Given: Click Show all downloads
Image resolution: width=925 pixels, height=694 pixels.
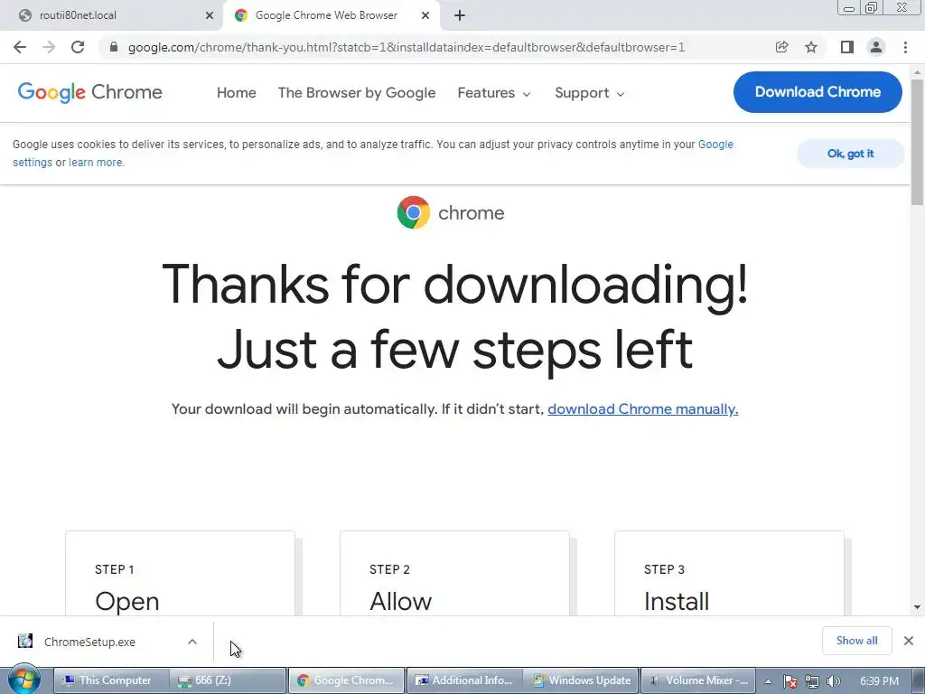Looking at the screenshot, I should pos(856,641).
